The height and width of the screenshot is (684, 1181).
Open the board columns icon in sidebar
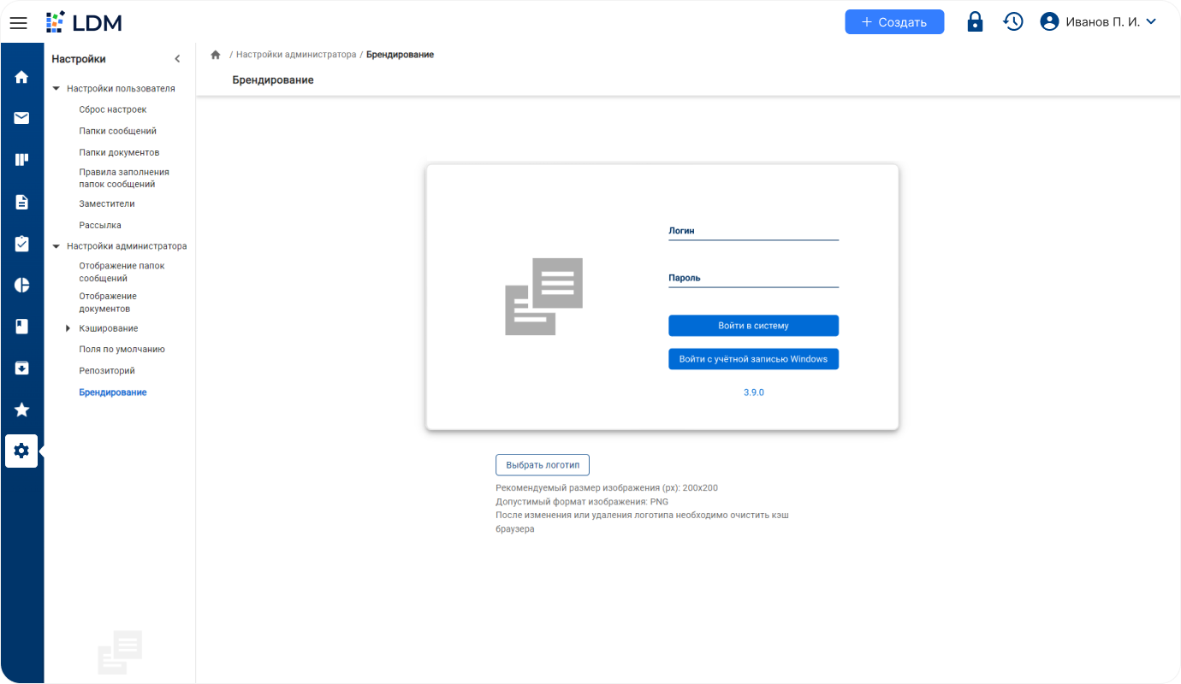tap(22, 160)
